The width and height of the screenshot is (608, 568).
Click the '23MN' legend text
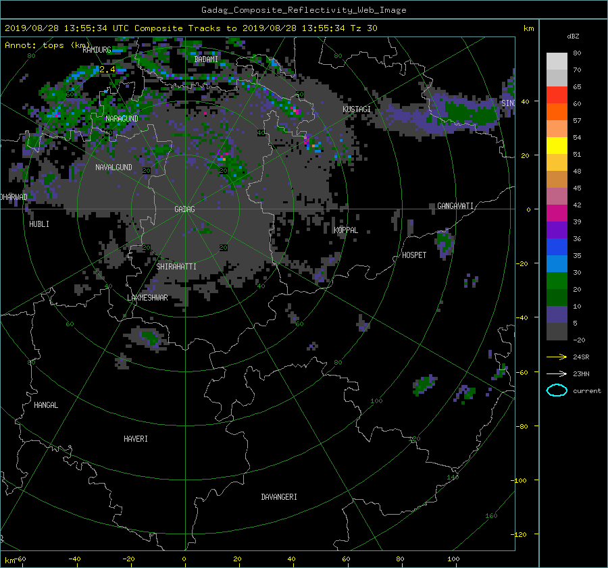coord(581,373)
